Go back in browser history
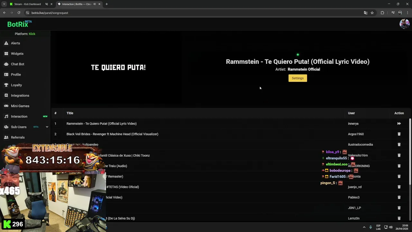 (4, 13)
